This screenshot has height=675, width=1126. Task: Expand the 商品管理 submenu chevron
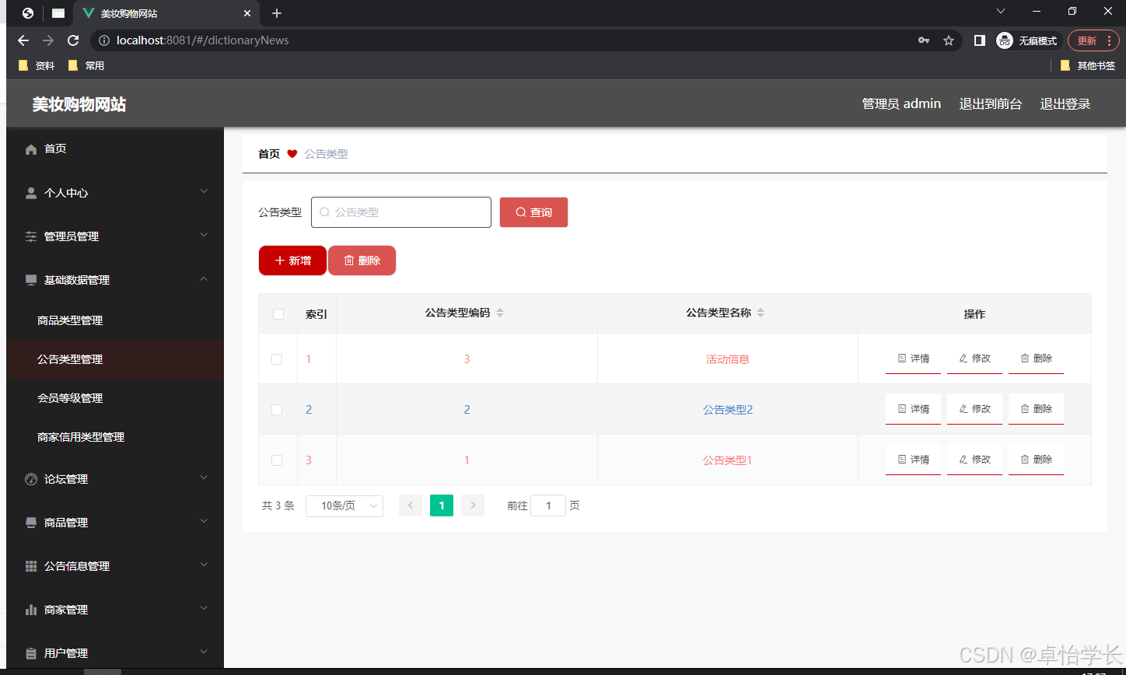pyautogui.click(x=204, y=521)
